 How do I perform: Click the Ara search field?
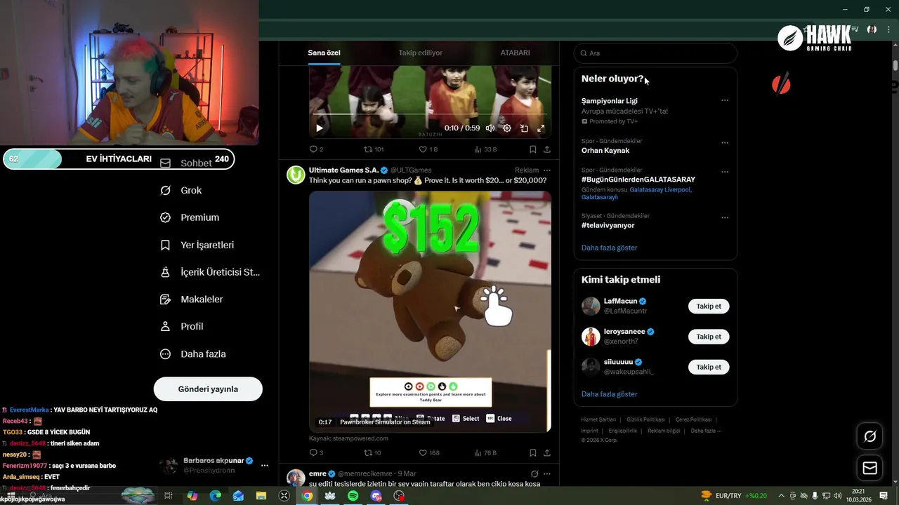click(x=655, y=53)
